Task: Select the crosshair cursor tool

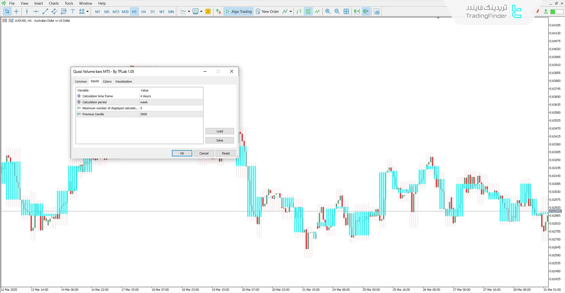Action: point(16,11)
